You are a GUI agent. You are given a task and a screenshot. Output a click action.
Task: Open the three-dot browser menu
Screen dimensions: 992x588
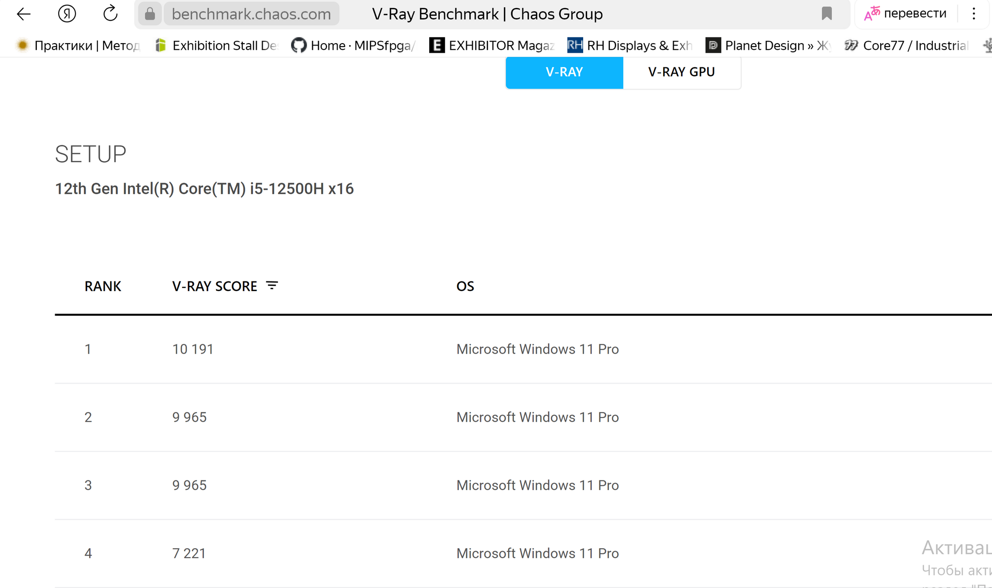974,14
